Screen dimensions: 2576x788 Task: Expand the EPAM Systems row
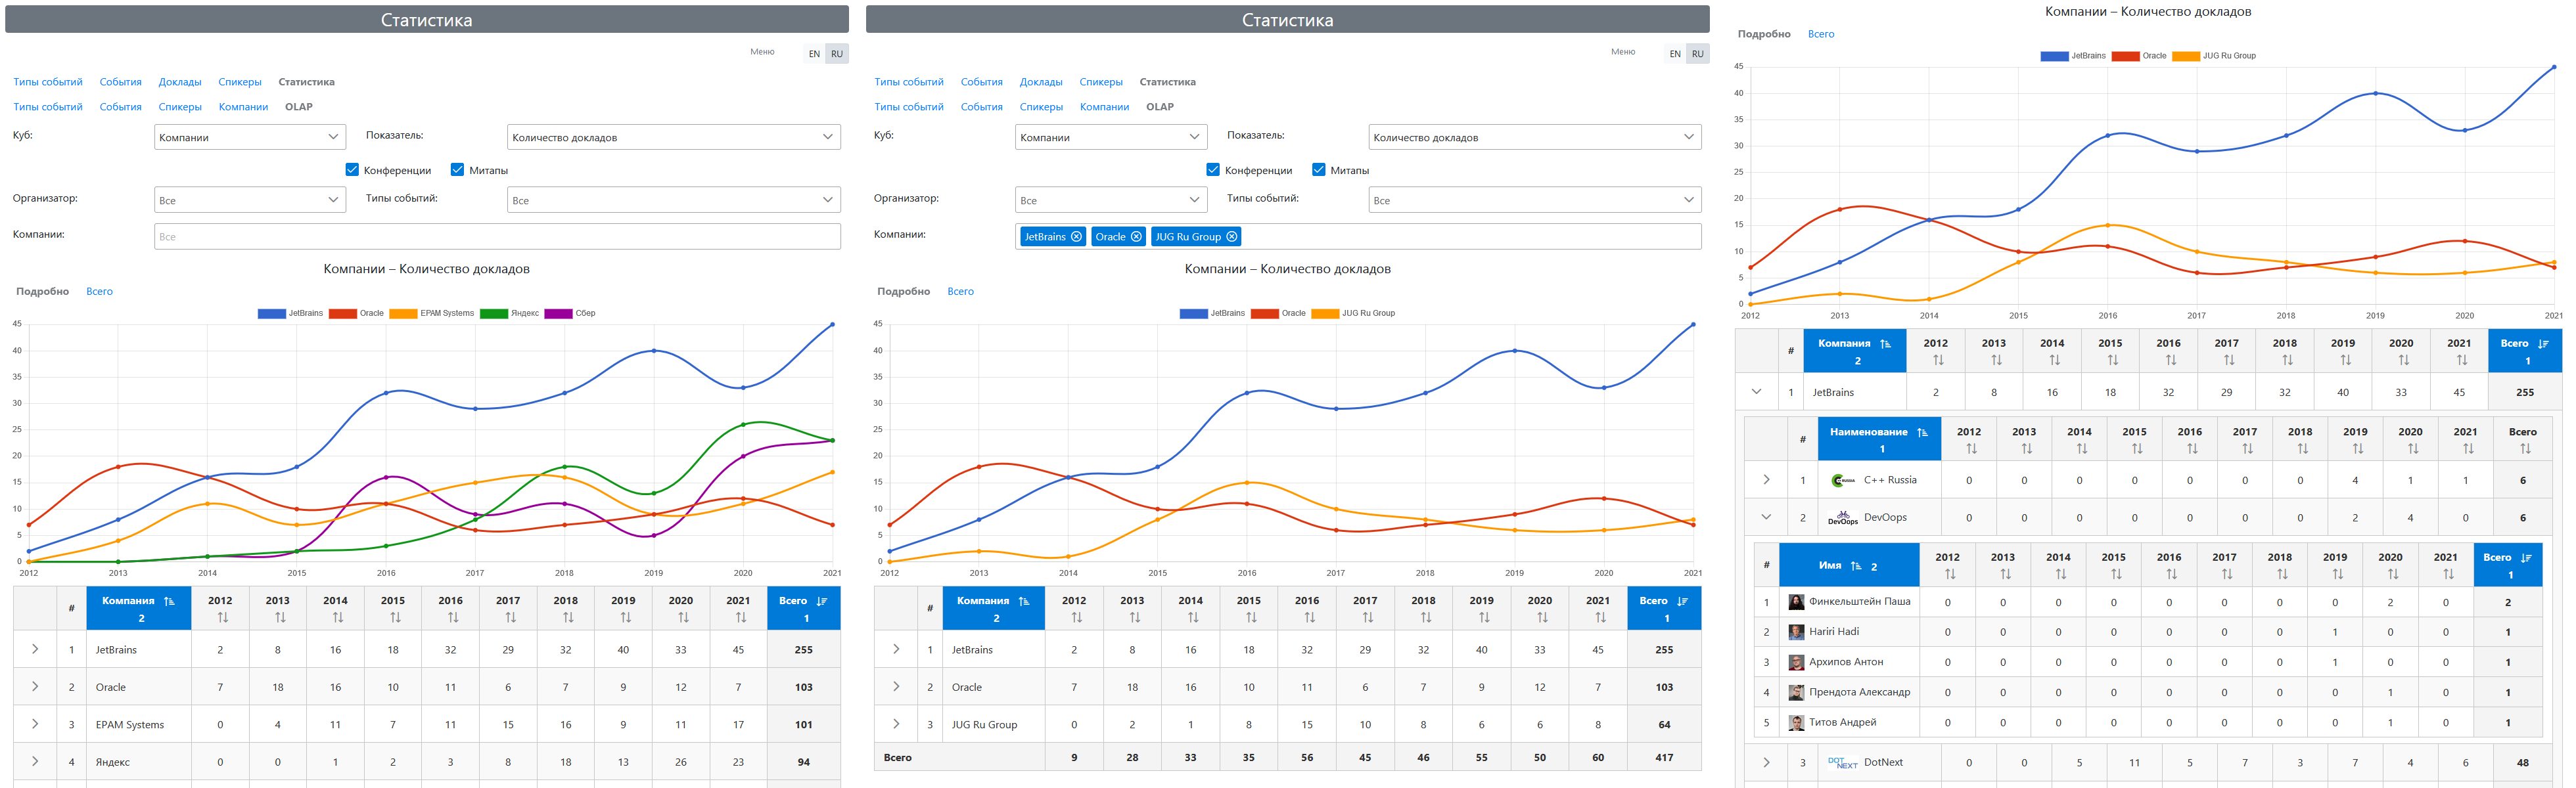tap(35, 724)
